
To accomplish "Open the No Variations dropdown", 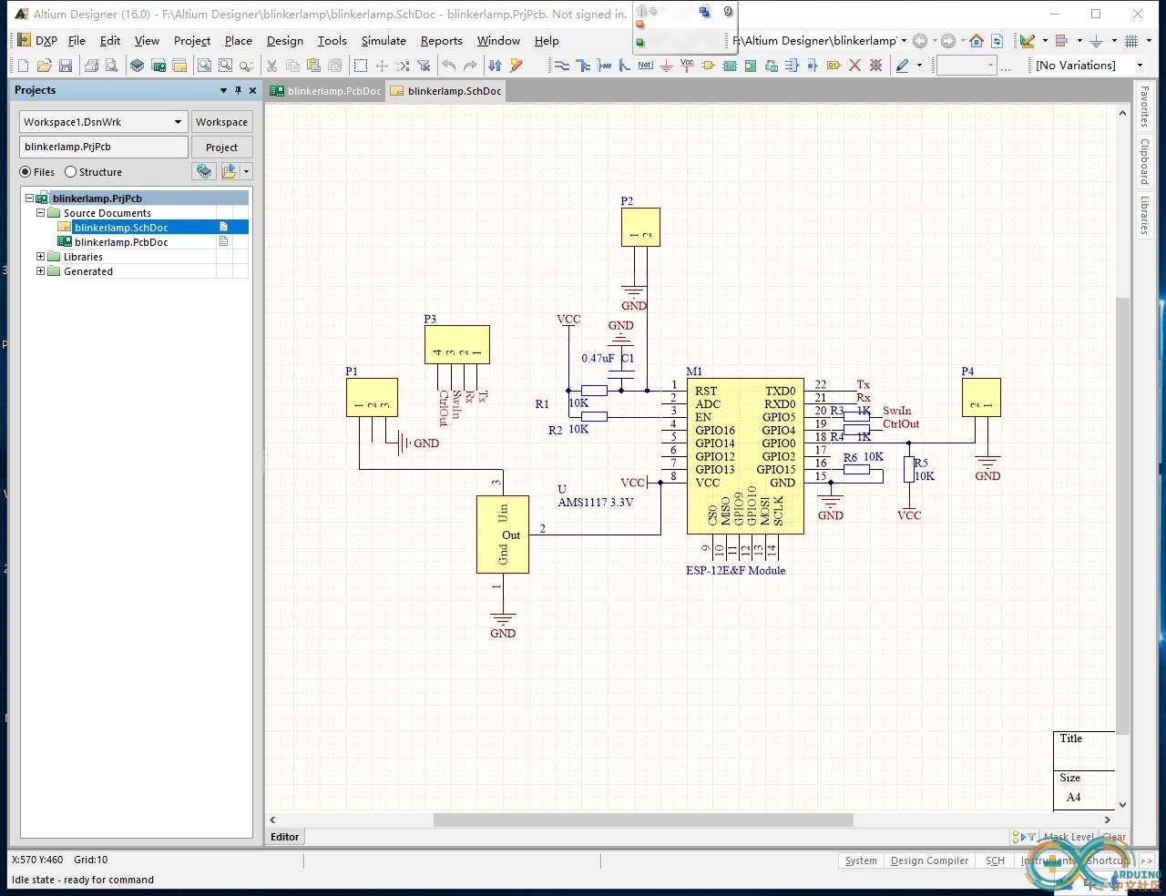I will [1140, 66].
